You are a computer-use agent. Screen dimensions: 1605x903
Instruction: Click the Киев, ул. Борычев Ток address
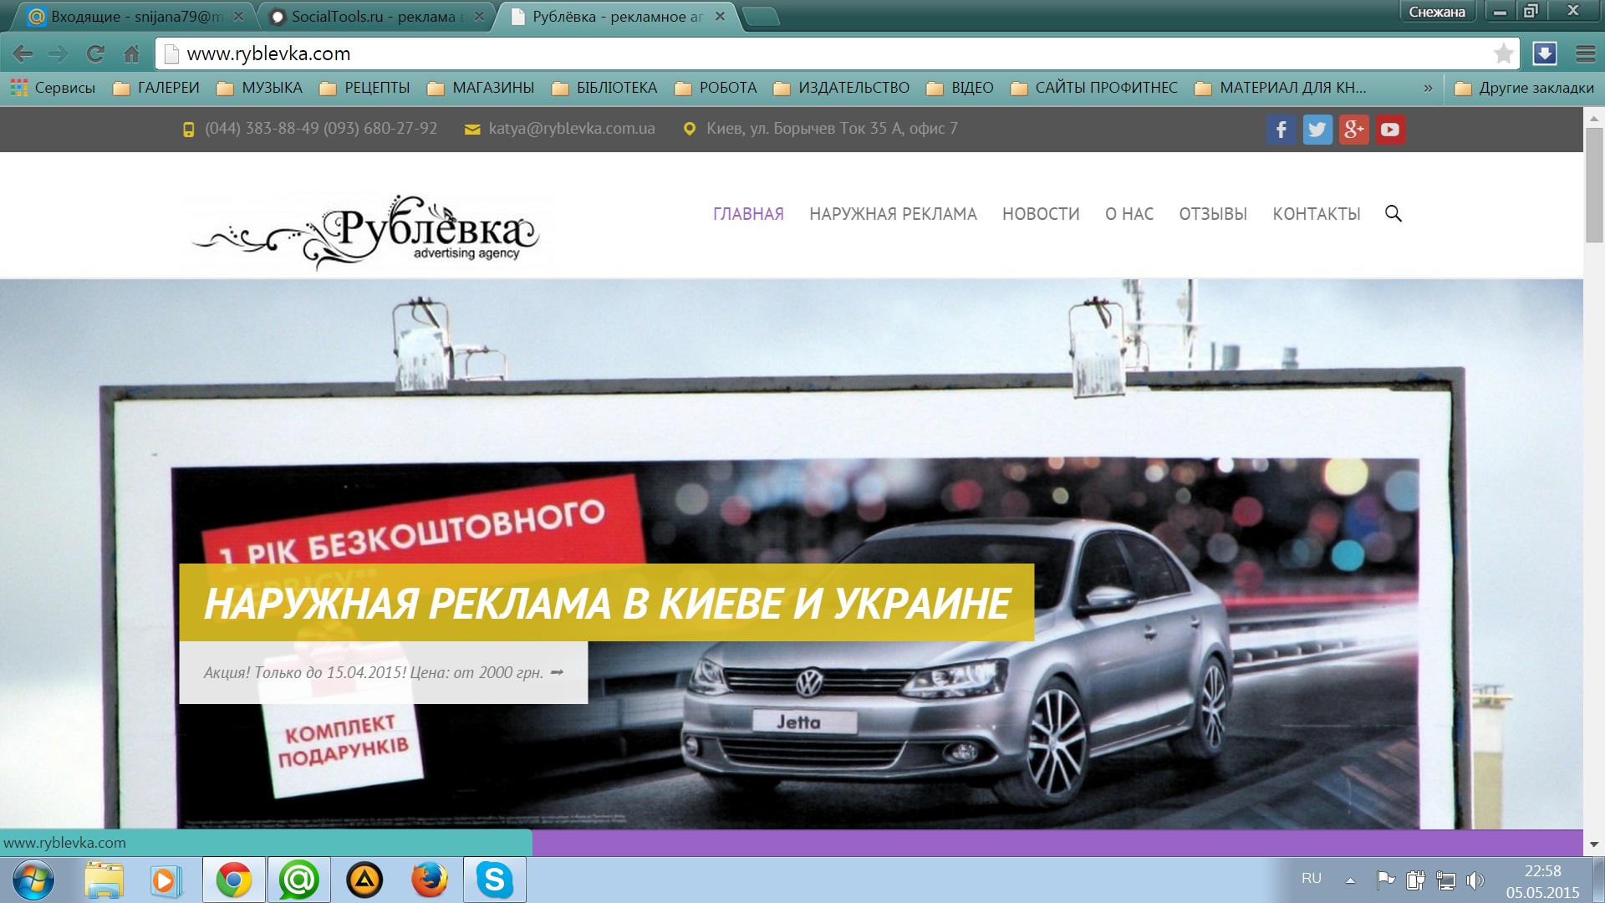pyautogui.click(x=832, y=129)
